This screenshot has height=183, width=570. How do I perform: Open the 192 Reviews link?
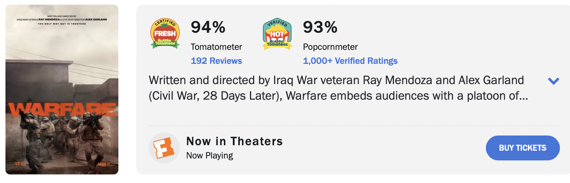pyautogui.click(x=216, y=61)
